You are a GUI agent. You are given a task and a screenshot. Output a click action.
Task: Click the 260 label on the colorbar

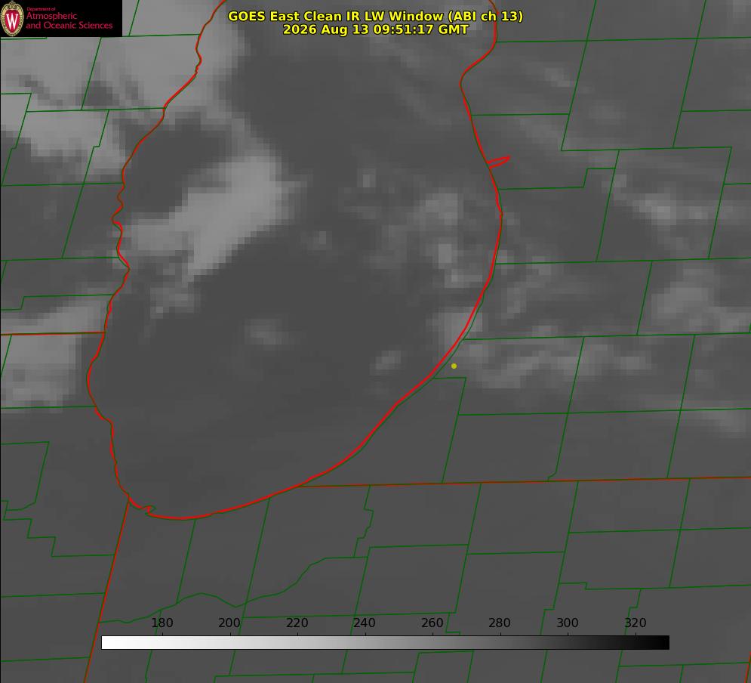[432, 623]
